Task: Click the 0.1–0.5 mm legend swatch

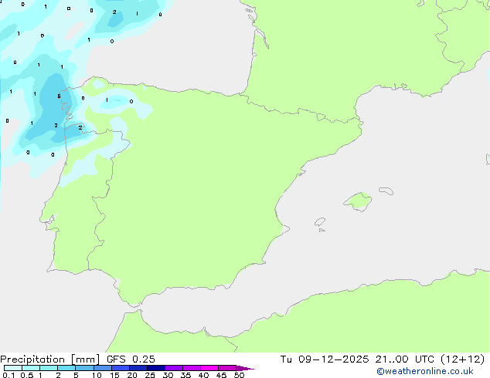Action: pos(13,368)
